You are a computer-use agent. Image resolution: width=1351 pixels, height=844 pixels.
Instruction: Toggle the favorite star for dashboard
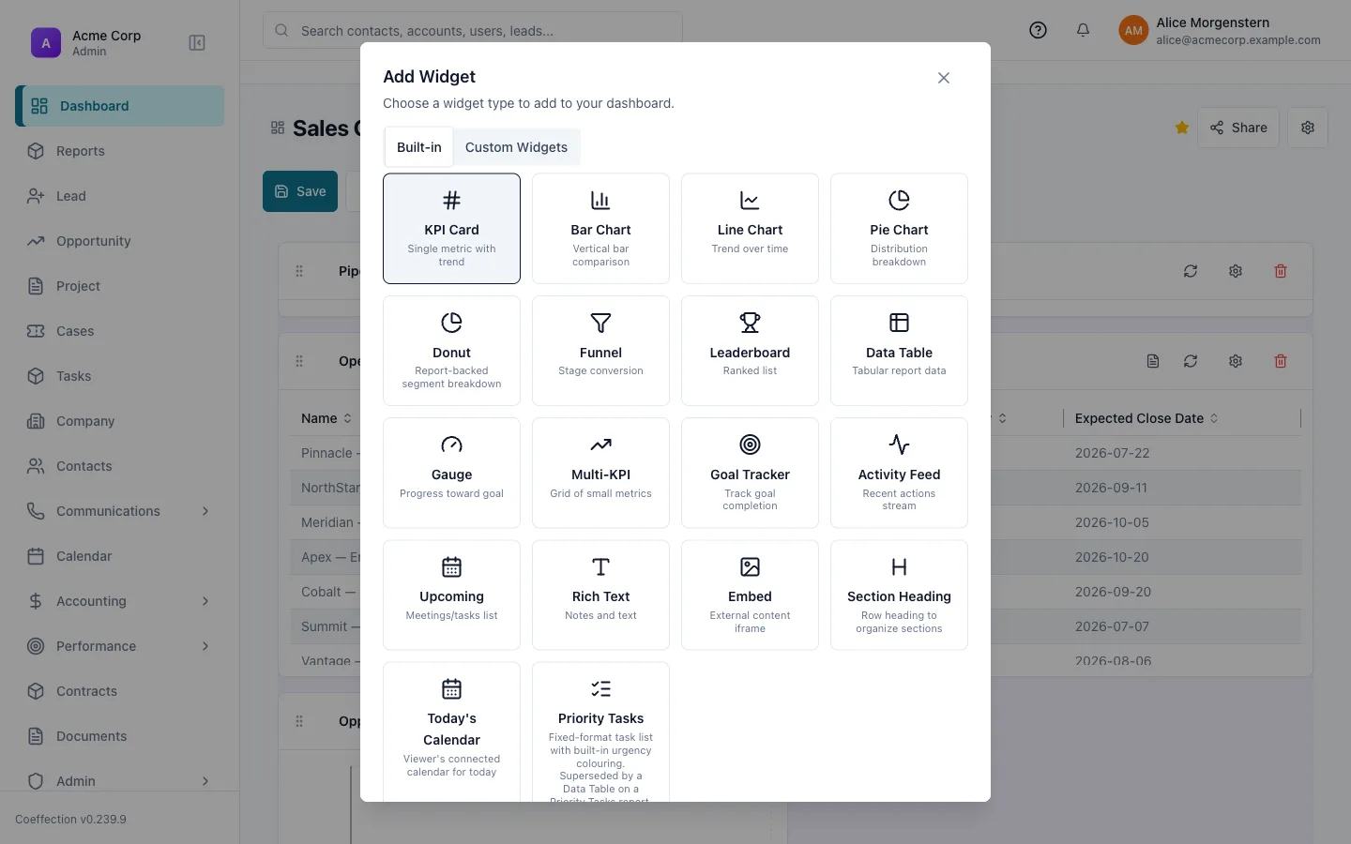click(x=1182, y=128)
